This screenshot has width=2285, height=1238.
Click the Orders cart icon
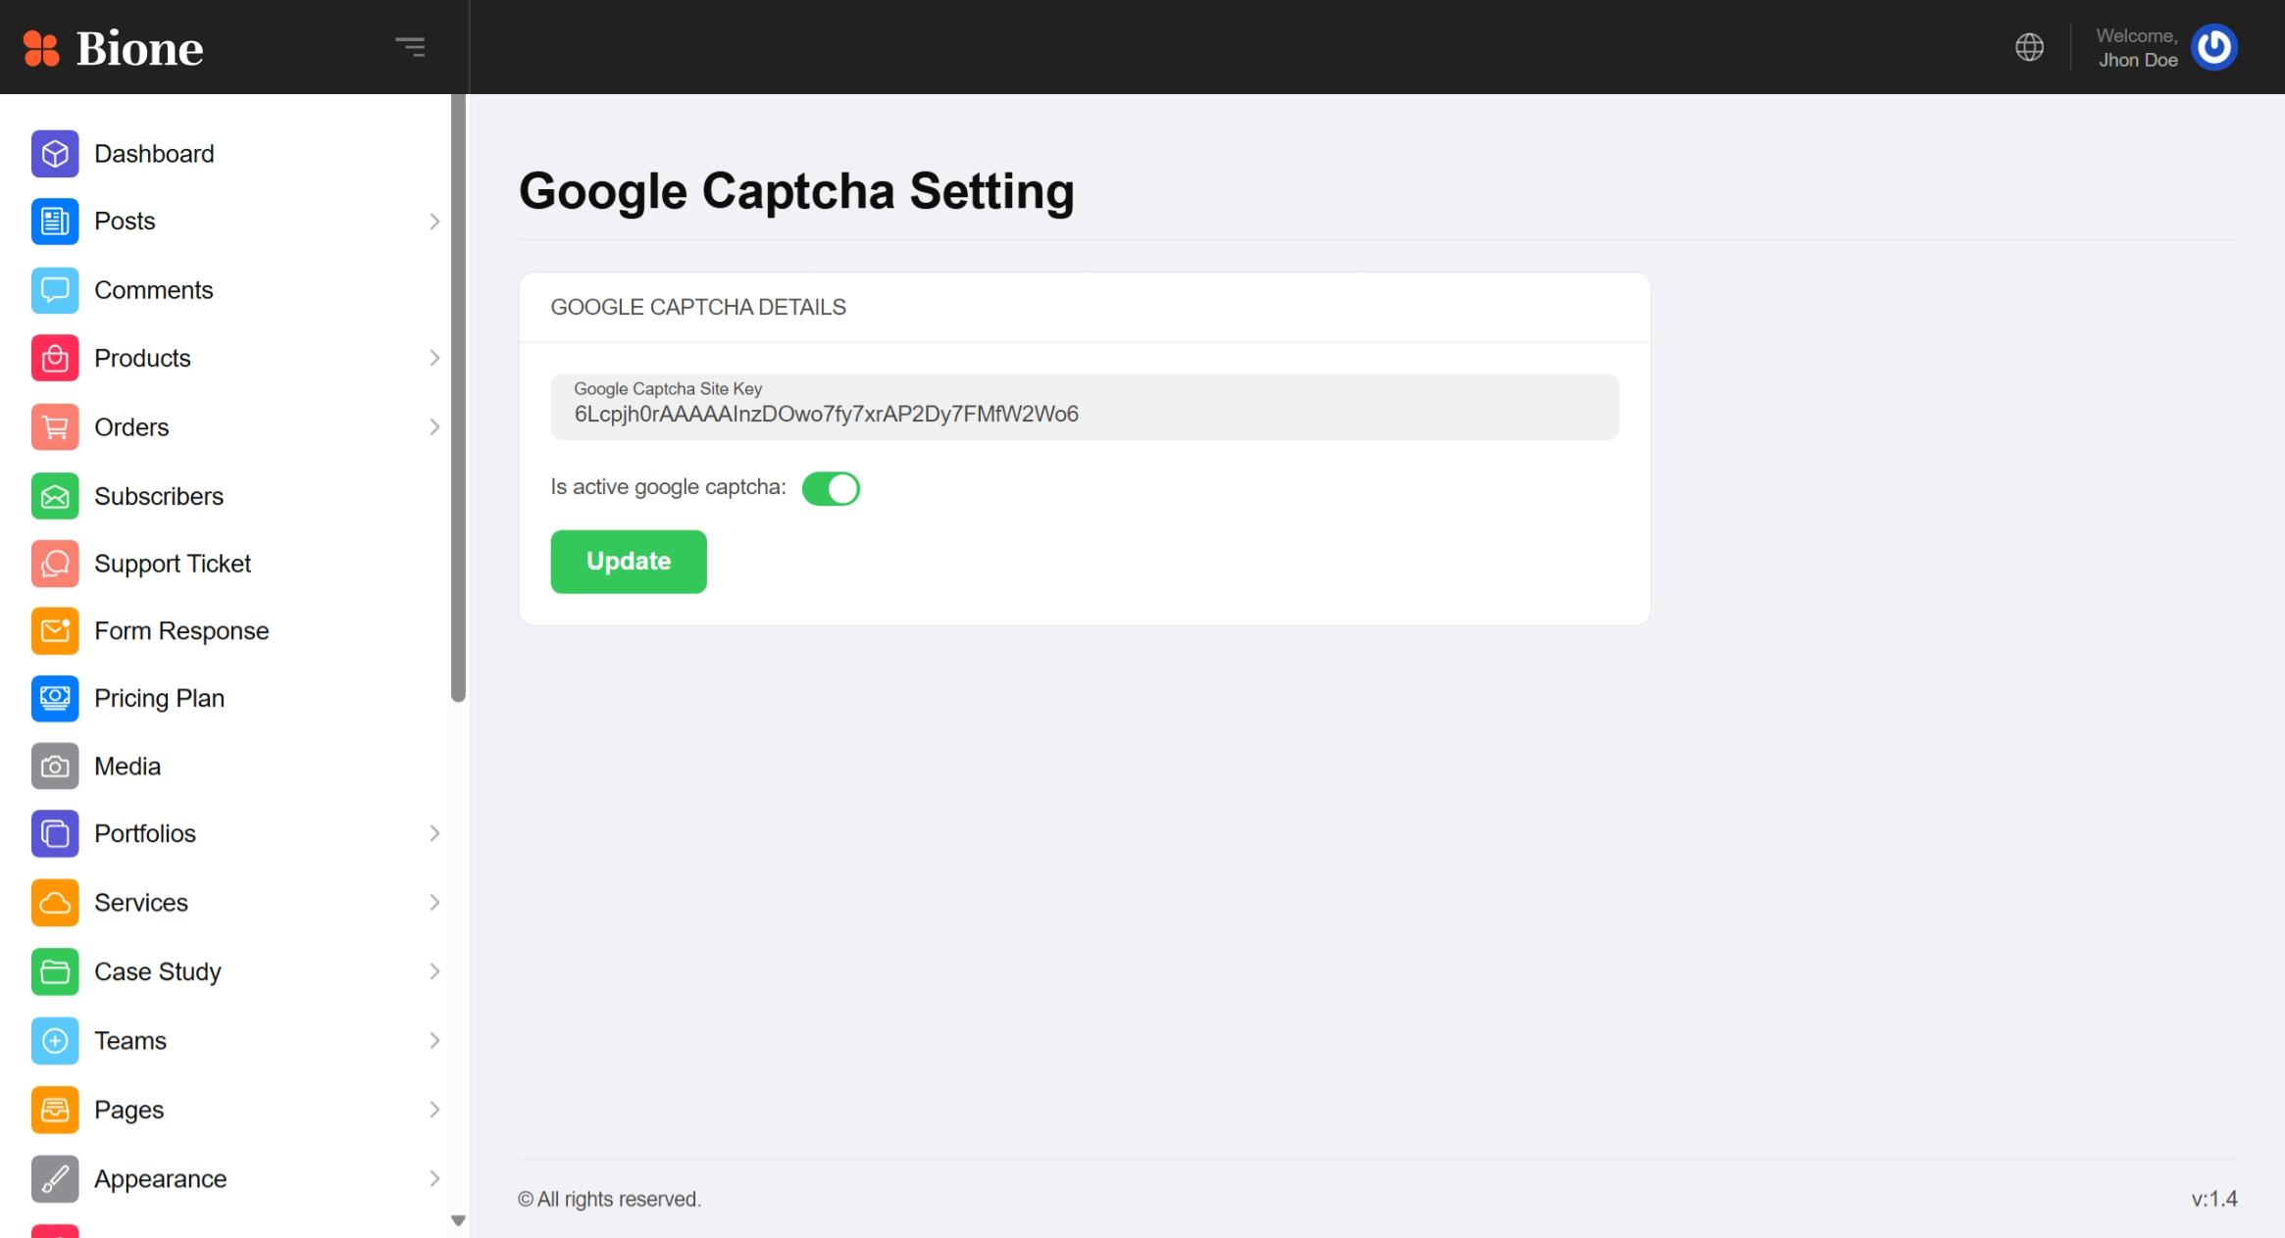(55, 427)
